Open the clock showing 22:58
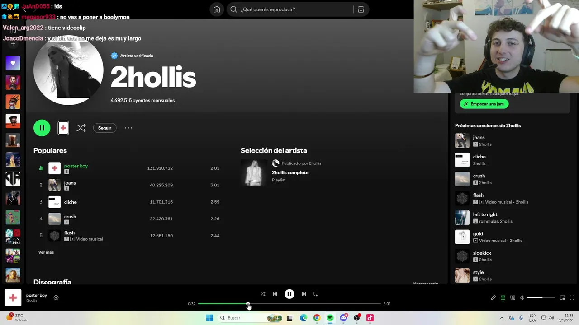579x325 pixels. click(566, 318)
